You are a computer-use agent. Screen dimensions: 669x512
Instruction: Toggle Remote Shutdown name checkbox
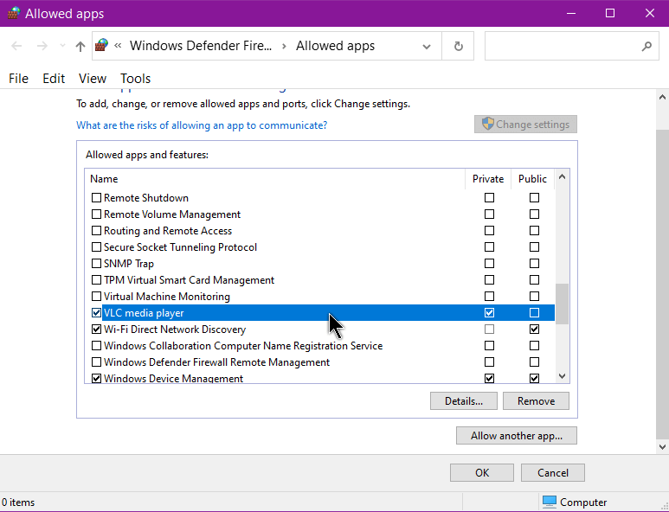coord(96,198)
